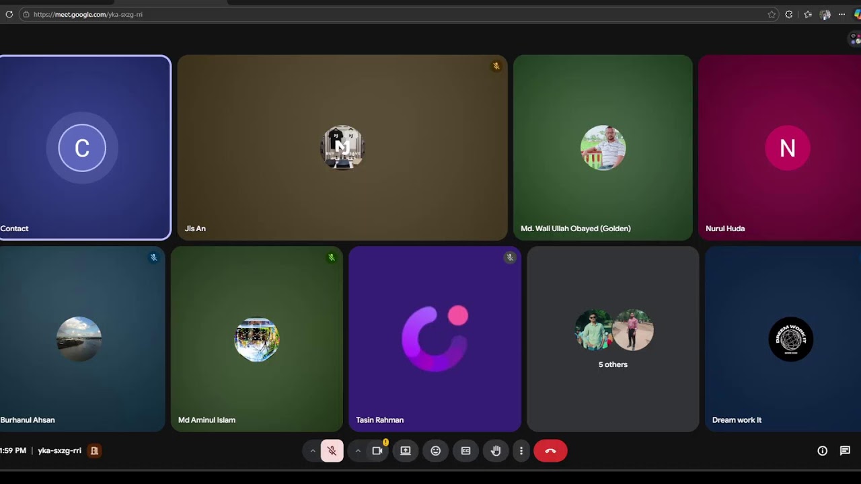Reload the page with the refresh icon
This screenshot has height=484, width=861.
coord(9,14)
